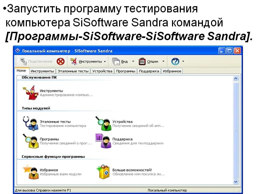The width and height of the screenshot is (258, 194).
Task: Click 'Типы модулей' section heading
Action: 36,108
